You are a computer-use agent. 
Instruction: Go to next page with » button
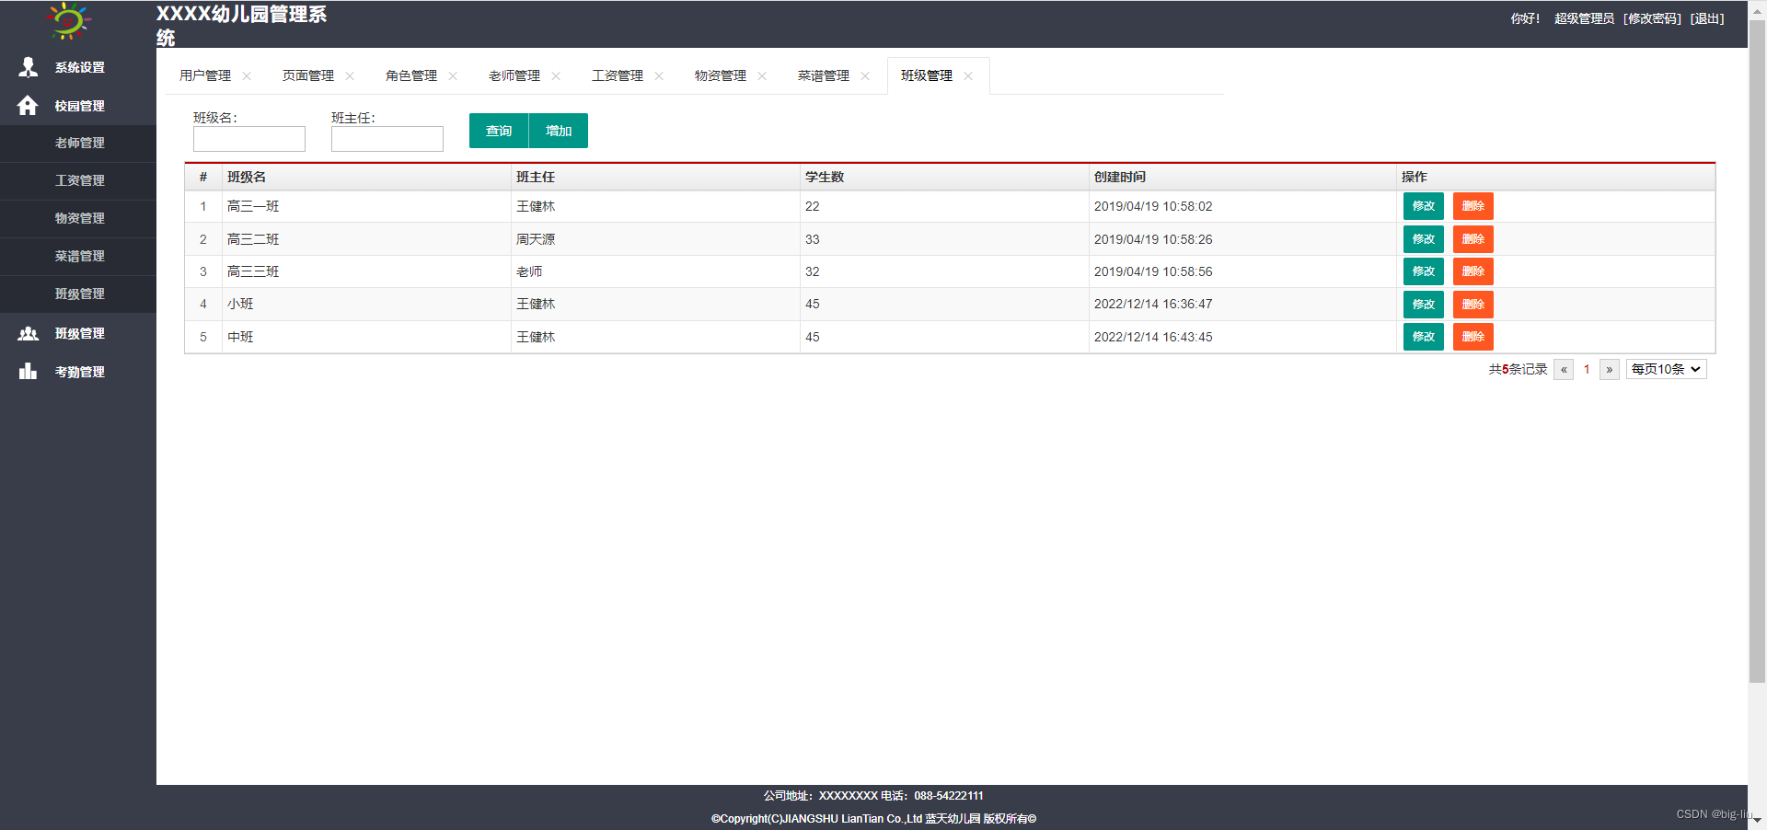1610,369
